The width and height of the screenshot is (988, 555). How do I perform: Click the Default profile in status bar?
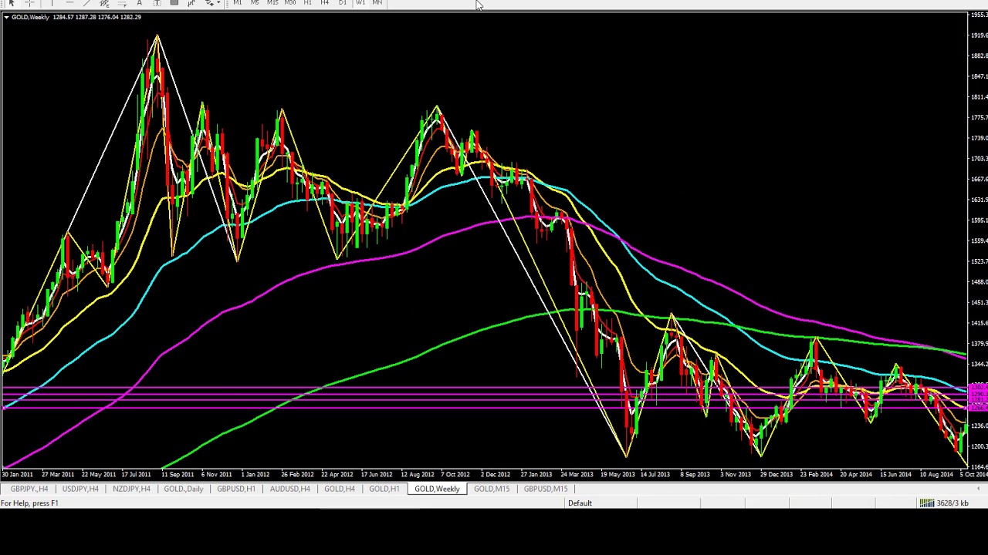pos(580,503)
